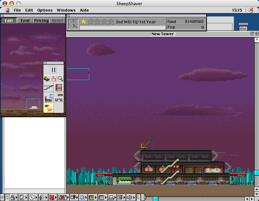The width and height of the screenshot is (259, 201).
Task: Choose the fast food bowl tool
Action: coord(48,108)
